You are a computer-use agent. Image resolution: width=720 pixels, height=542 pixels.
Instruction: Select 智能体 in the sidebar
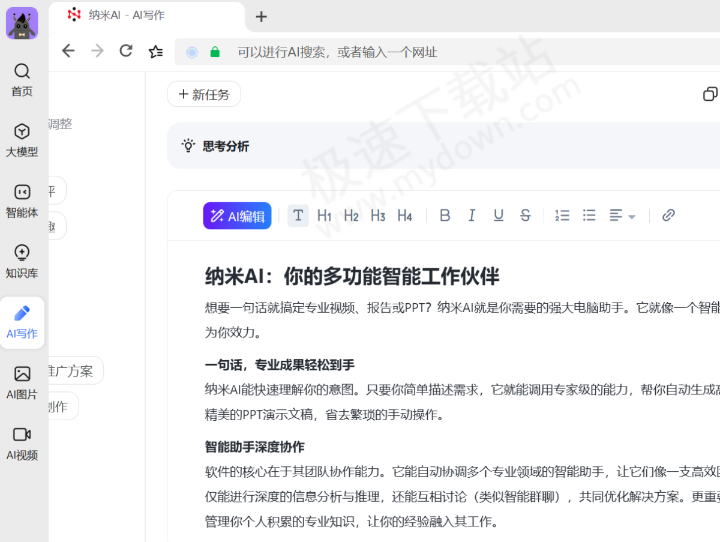point(22,200)
